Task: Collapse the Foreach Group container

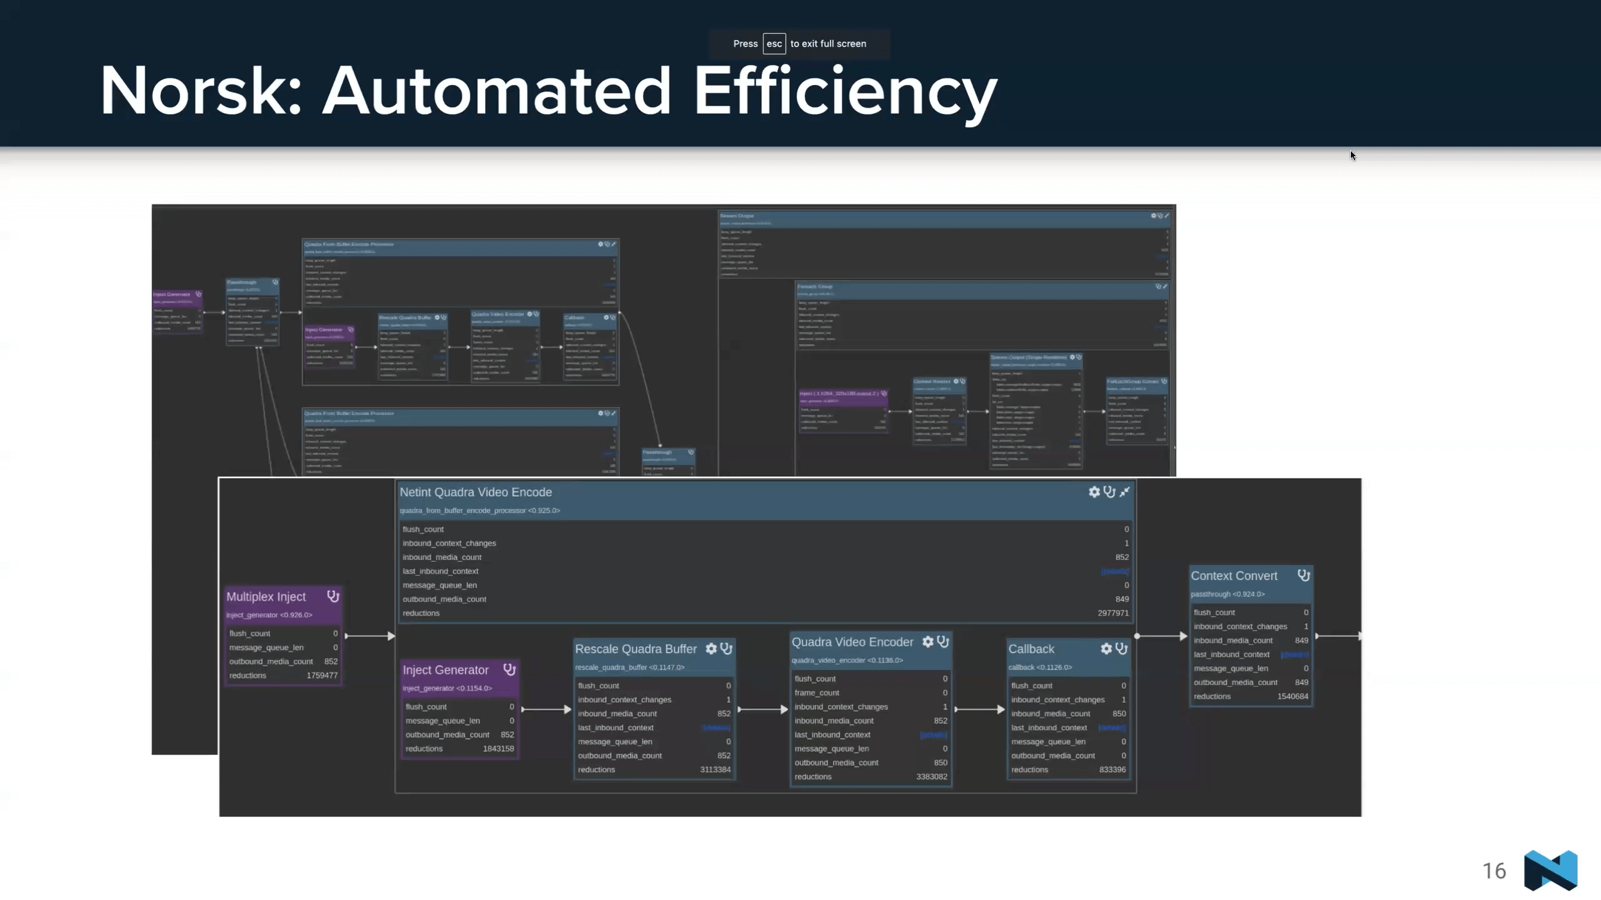Action: (1165, 286)
